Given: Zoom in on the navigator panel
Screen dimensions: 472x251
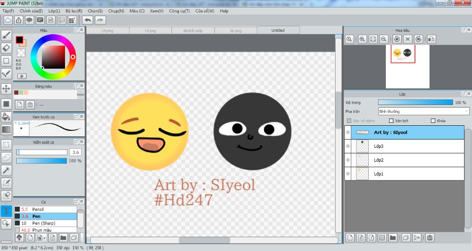Looking at the screenshot, I should pyautogui.click(x=362, y=39).
